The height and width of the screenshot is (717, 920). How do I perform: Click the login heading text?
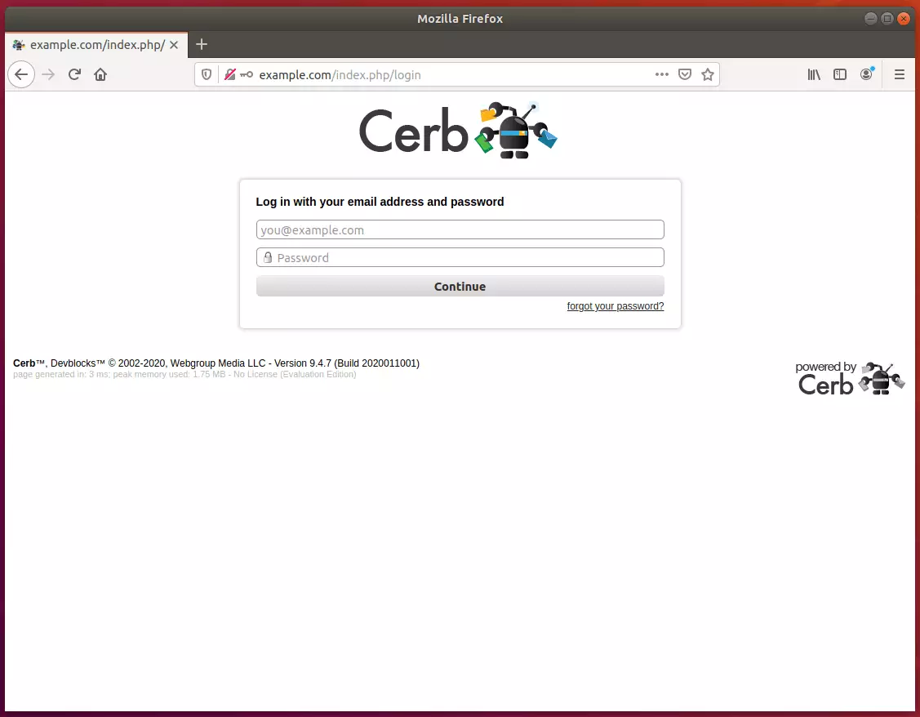(380, 202)
